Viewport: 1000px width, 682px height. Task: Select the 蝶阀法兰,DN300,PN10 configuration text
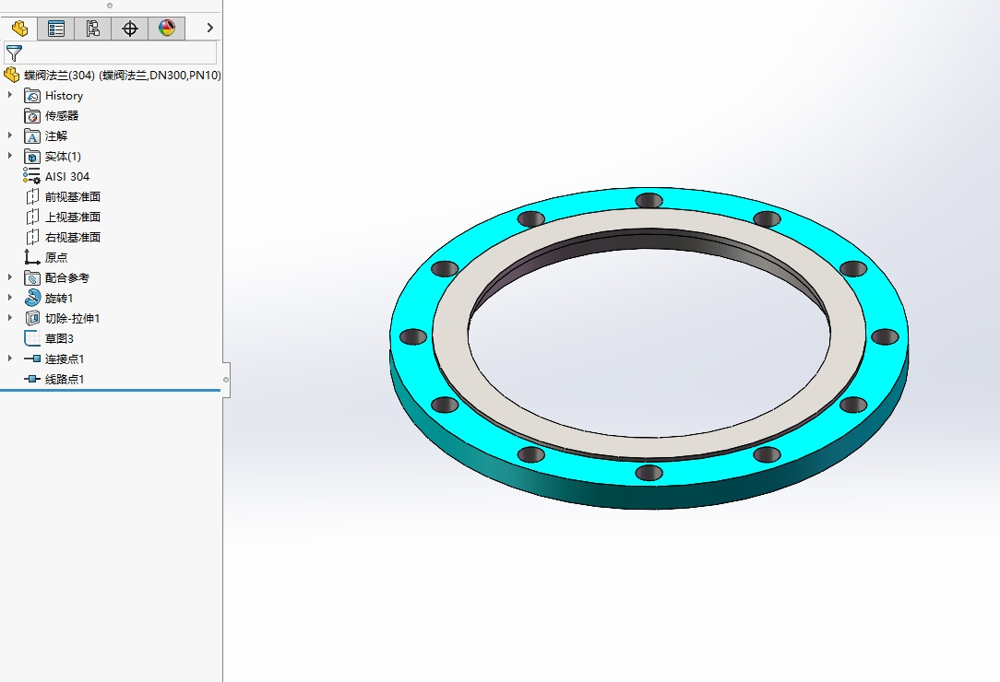coord(162,76)
